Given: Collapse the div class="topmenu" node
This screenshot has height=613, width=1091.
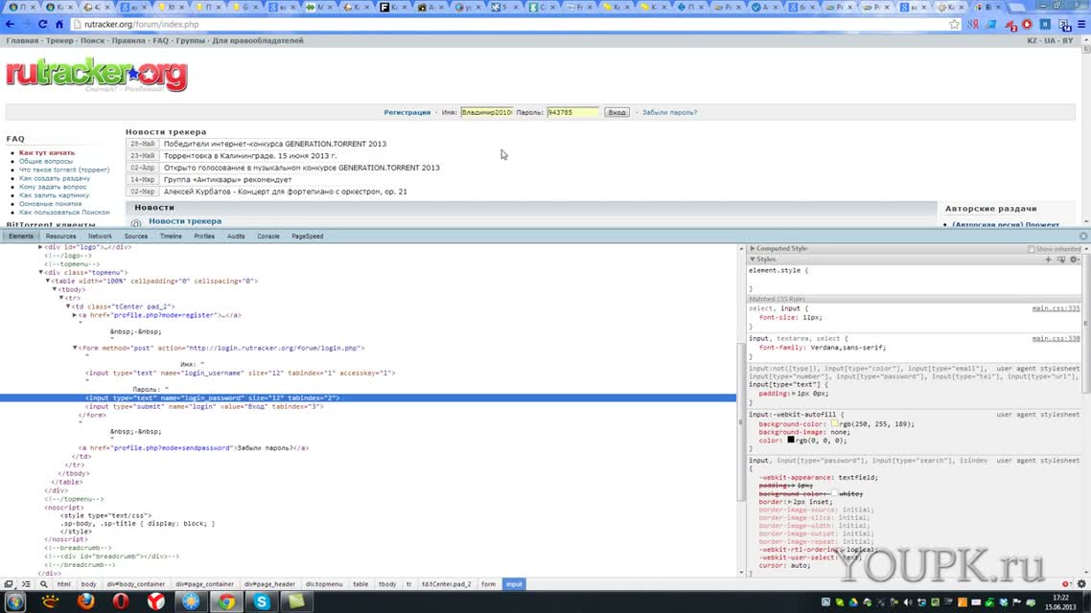Looking at the screenshot, I should tap(40, 272).
